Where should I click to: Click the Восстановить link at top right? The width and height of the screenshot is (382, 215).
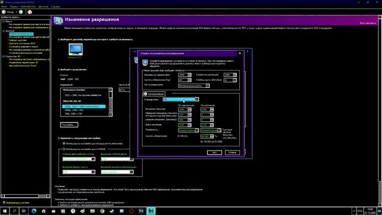368,23
